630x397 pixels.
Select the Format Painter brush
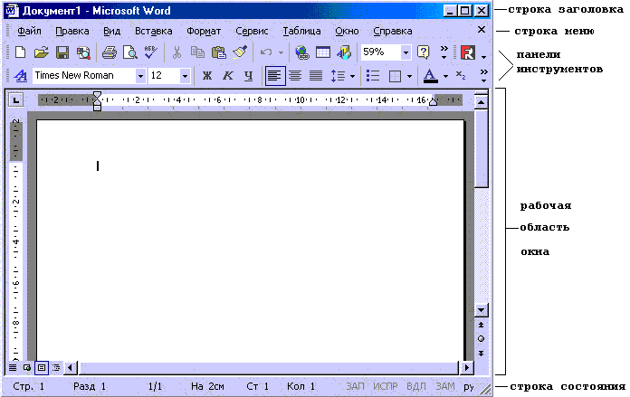click(240, 52)
